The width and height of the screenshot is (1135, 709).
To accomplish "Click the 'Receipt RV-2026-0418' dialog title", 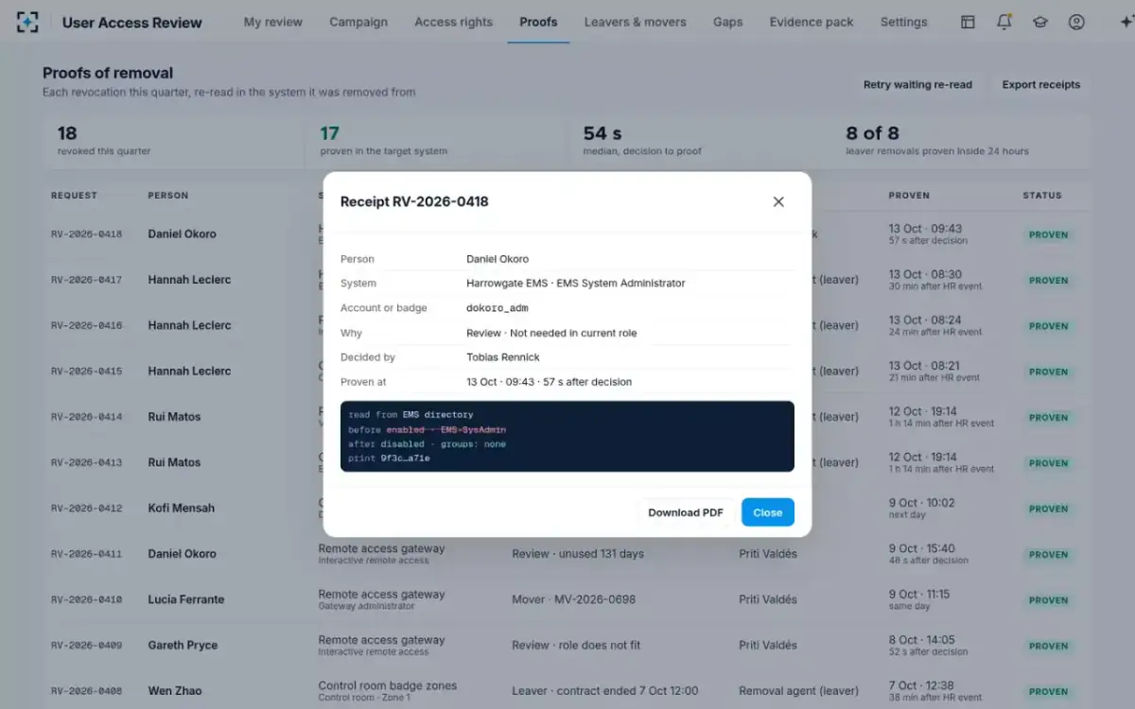I will (x=414, y=201).
